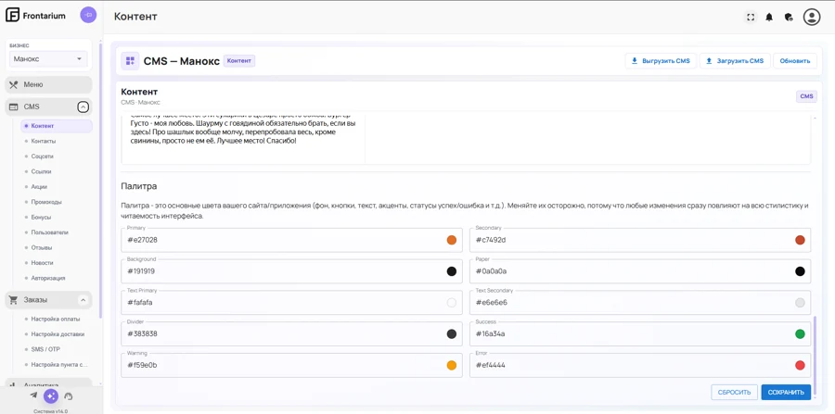Open Primary orange color swatch
Image resolution: width=835 pixels, height=414 pixels.
point(452,240)
